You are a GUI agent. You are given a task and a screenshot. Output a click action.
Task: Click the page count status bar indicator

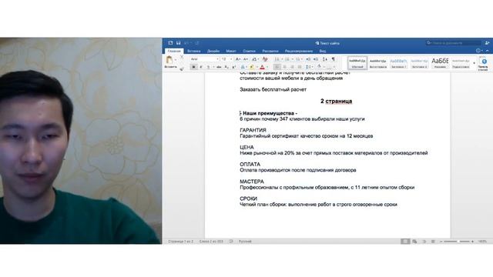click(180, 242)
